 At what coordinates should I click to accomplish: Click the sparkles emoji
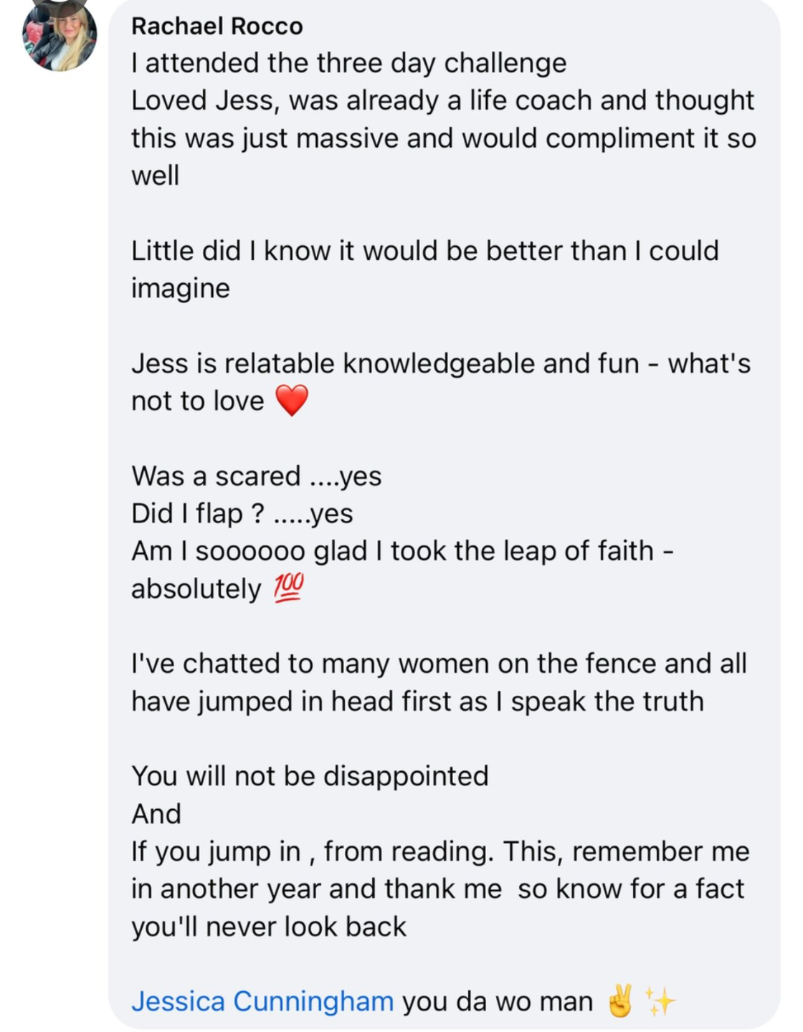(x=660, y=1001)
